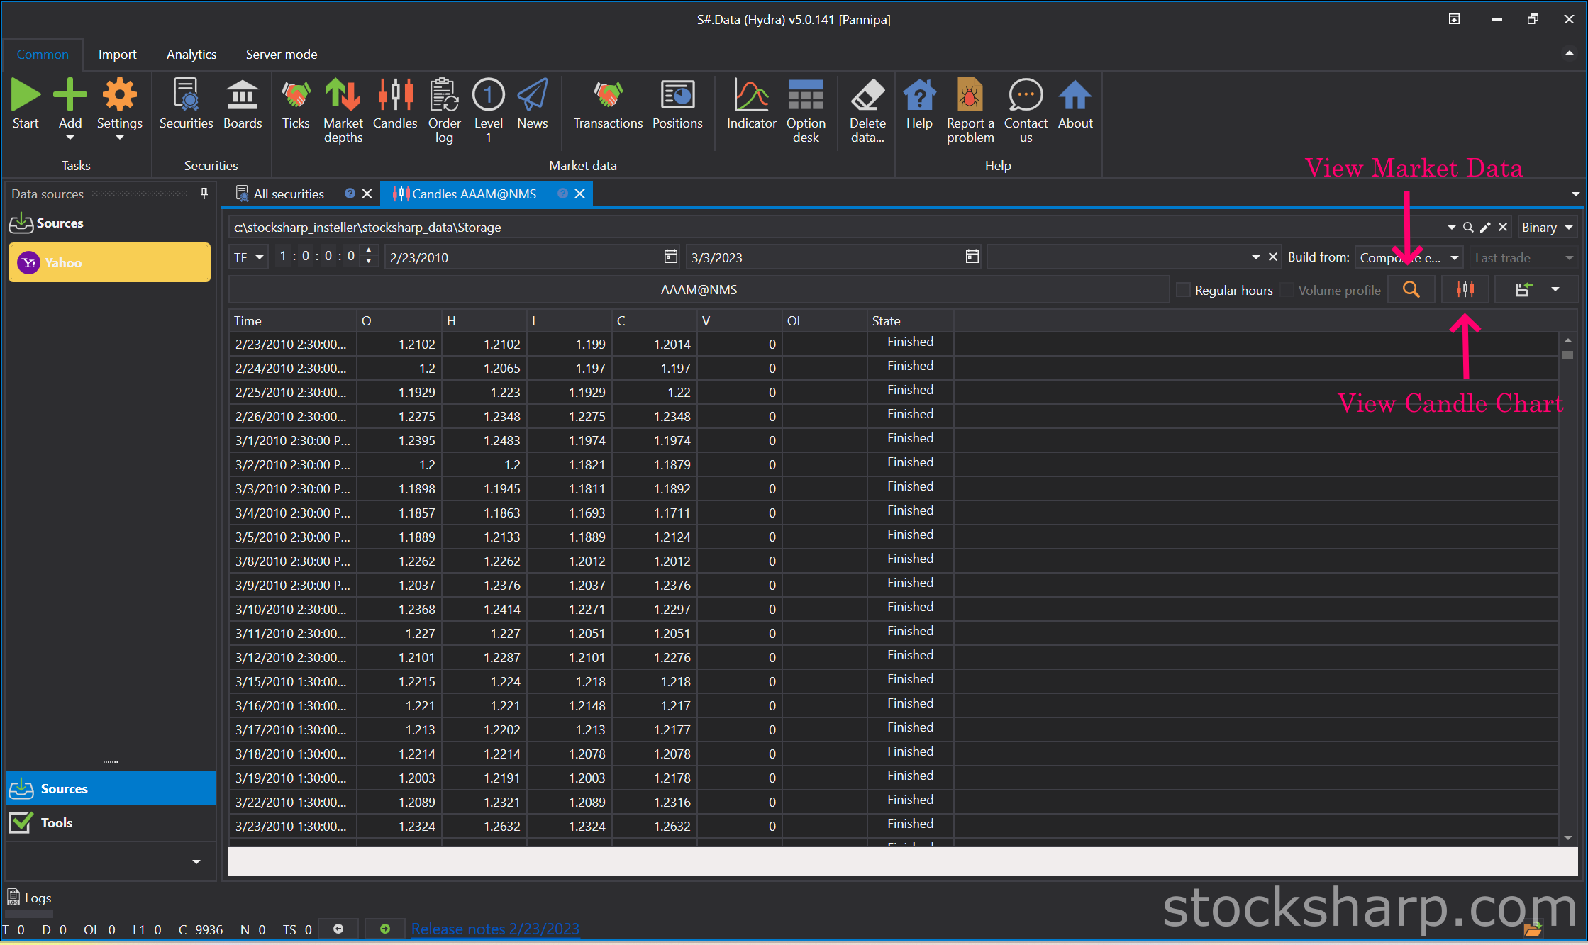
Task: Switch to the Analytics ribbon tab
Action: click(x=191, y=55)
